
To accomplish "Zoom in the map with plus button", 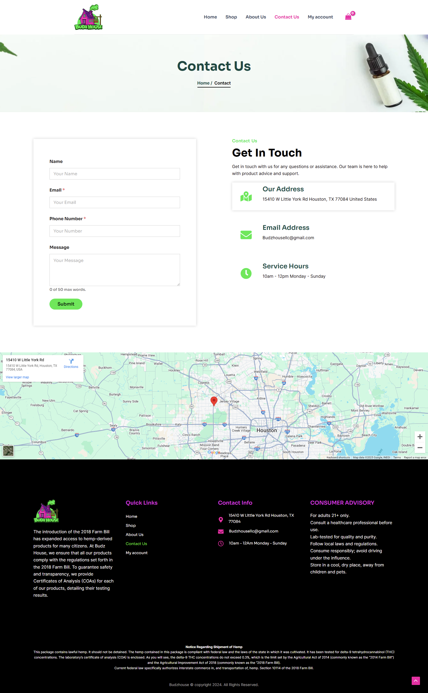I will pyautogui.click(x=420, y=437).
